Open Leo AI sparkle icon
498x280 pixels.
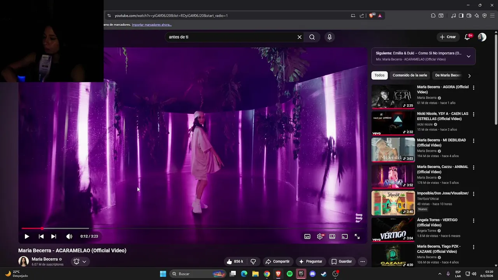tap(477, 16)
